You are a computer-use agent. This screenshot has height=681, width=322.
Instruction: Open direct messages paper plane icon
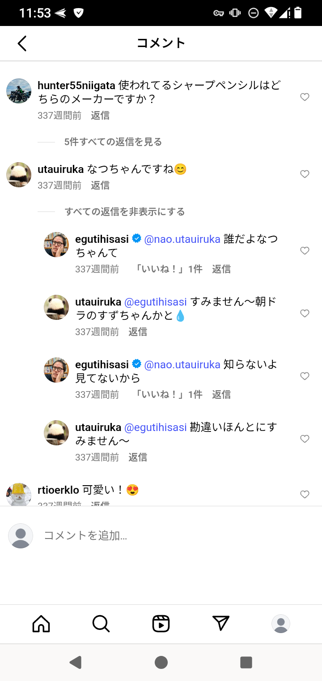[x=221, y=623]
